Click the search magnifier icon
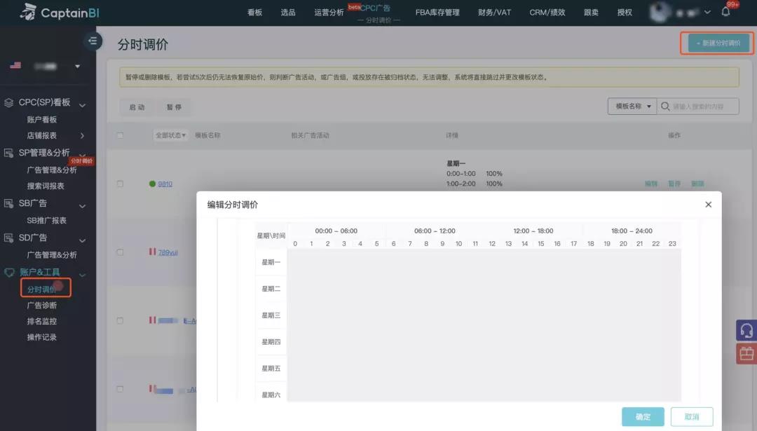 click(x=665, y=107)
